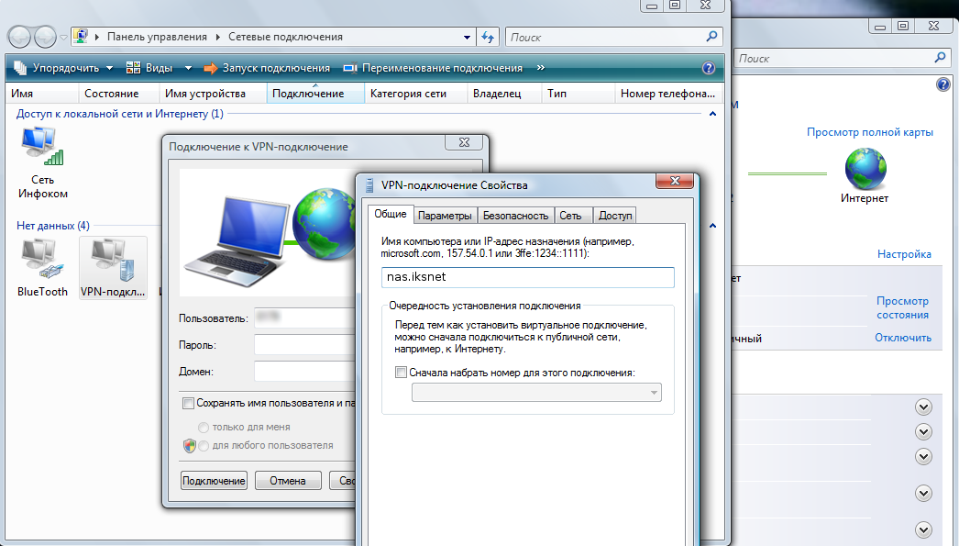The width and height of the screenshot is (959, 546).
Task: Expand the third chevron in background window
Action: click(923, 457)
